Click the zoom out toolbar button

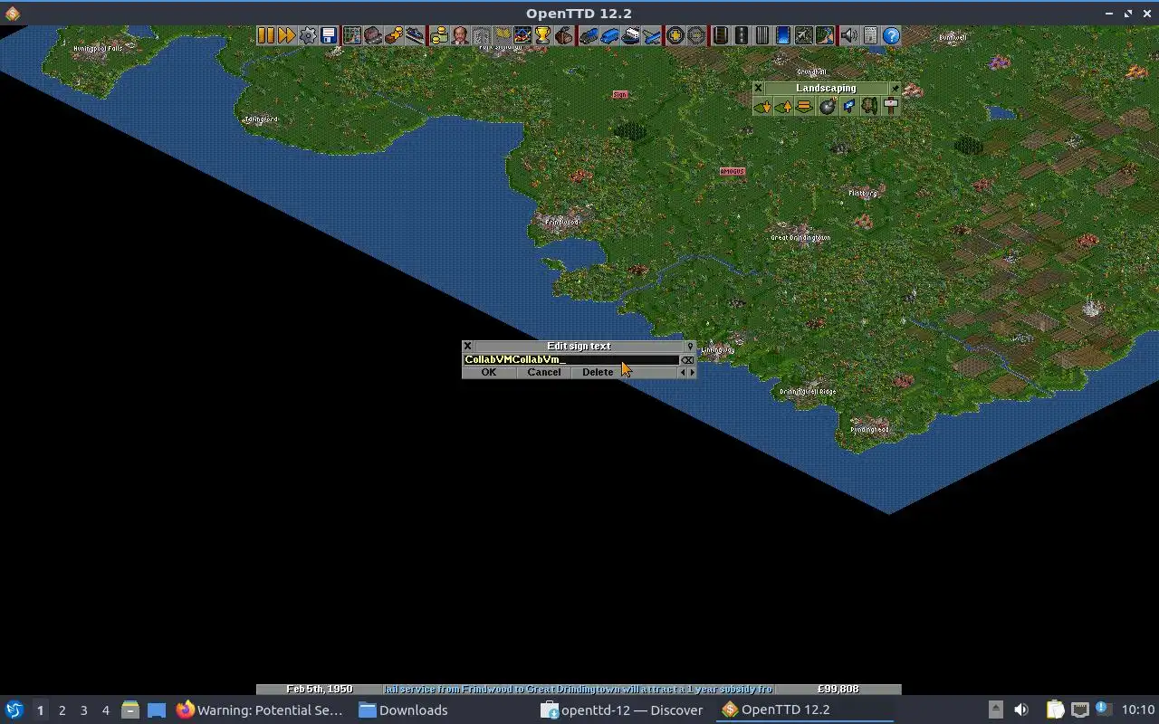tap(696, 35)
